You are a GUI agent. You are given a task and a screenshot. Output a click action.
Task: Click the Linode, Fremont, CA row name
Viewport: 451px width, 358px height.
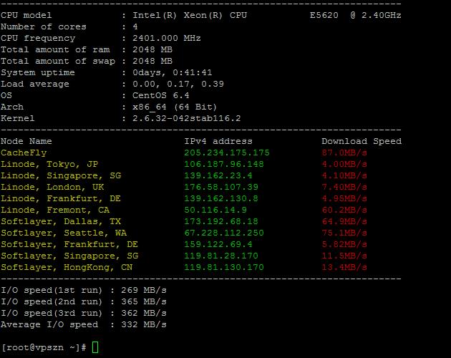55,210
